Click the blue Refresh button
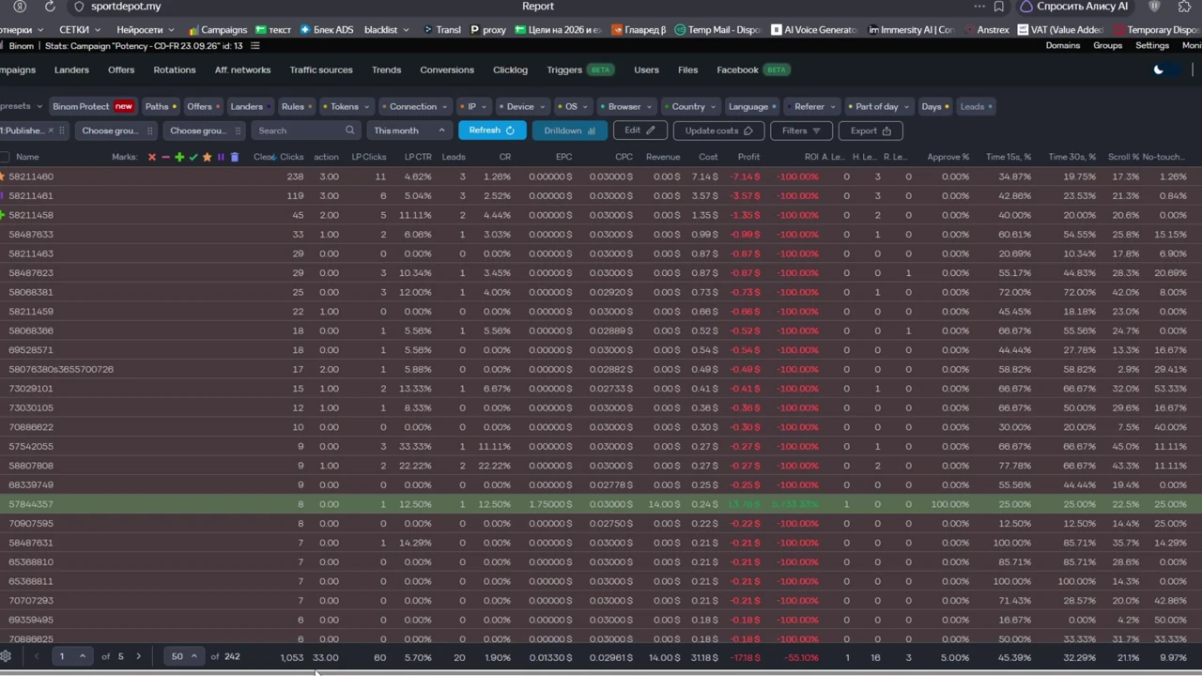Screen dimensions: 1202x676 tap(492, 131)
